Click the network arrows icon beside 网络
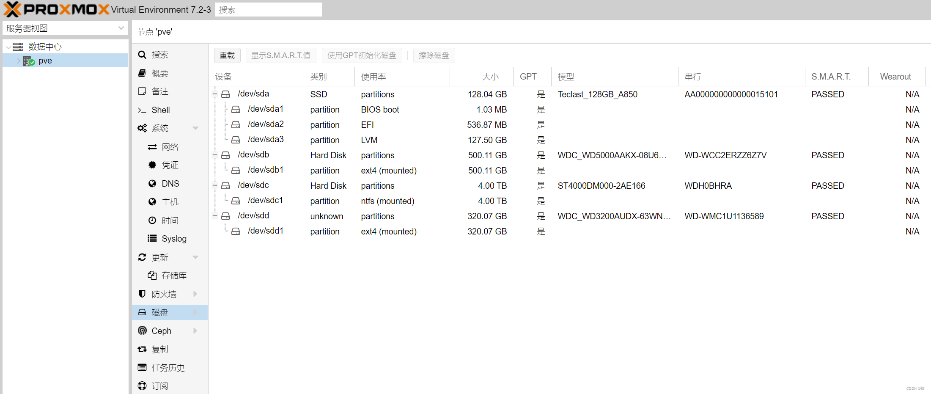This screenshot has width=931, height=394. 152,147
